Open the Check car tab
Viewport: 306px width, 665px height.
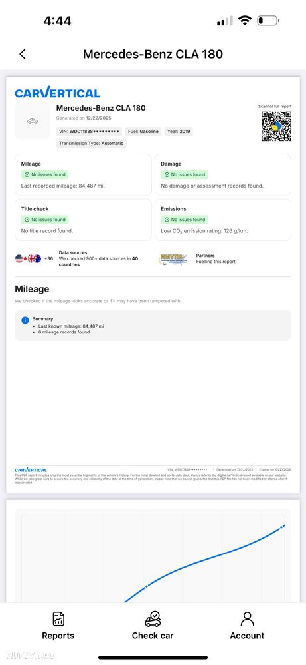(x=153, y=625)
